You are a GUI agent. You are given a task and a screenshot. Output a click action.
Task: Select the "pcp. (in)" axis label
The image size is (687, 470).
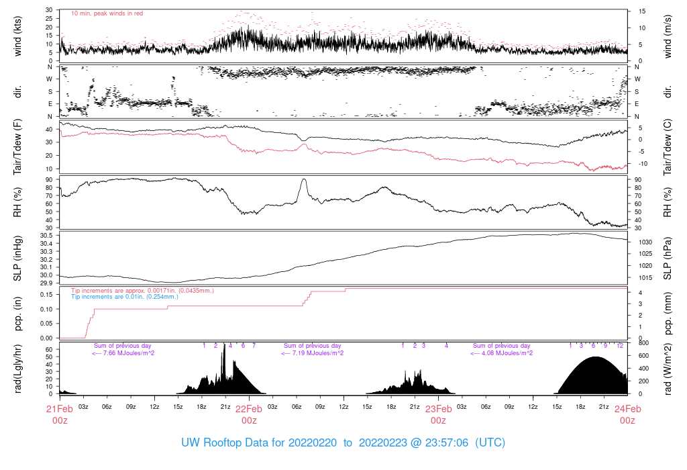(17, 314)
